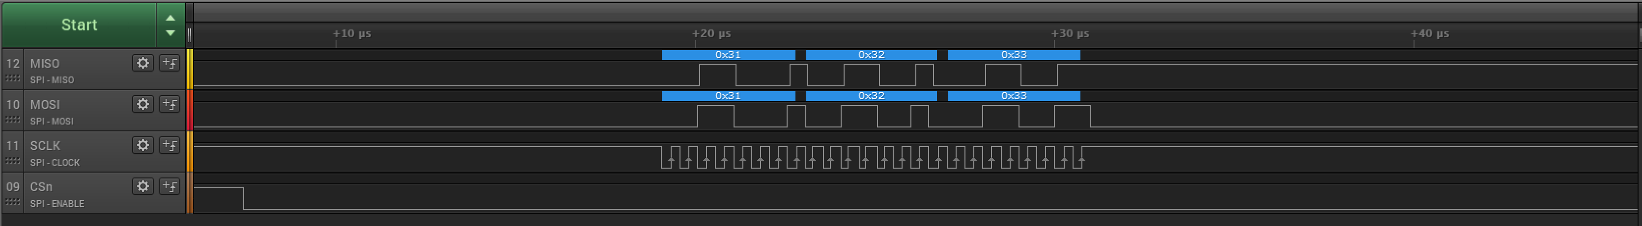Click the down arrow beside Start
1642x226 pixels.
click(x=170, y=33)
